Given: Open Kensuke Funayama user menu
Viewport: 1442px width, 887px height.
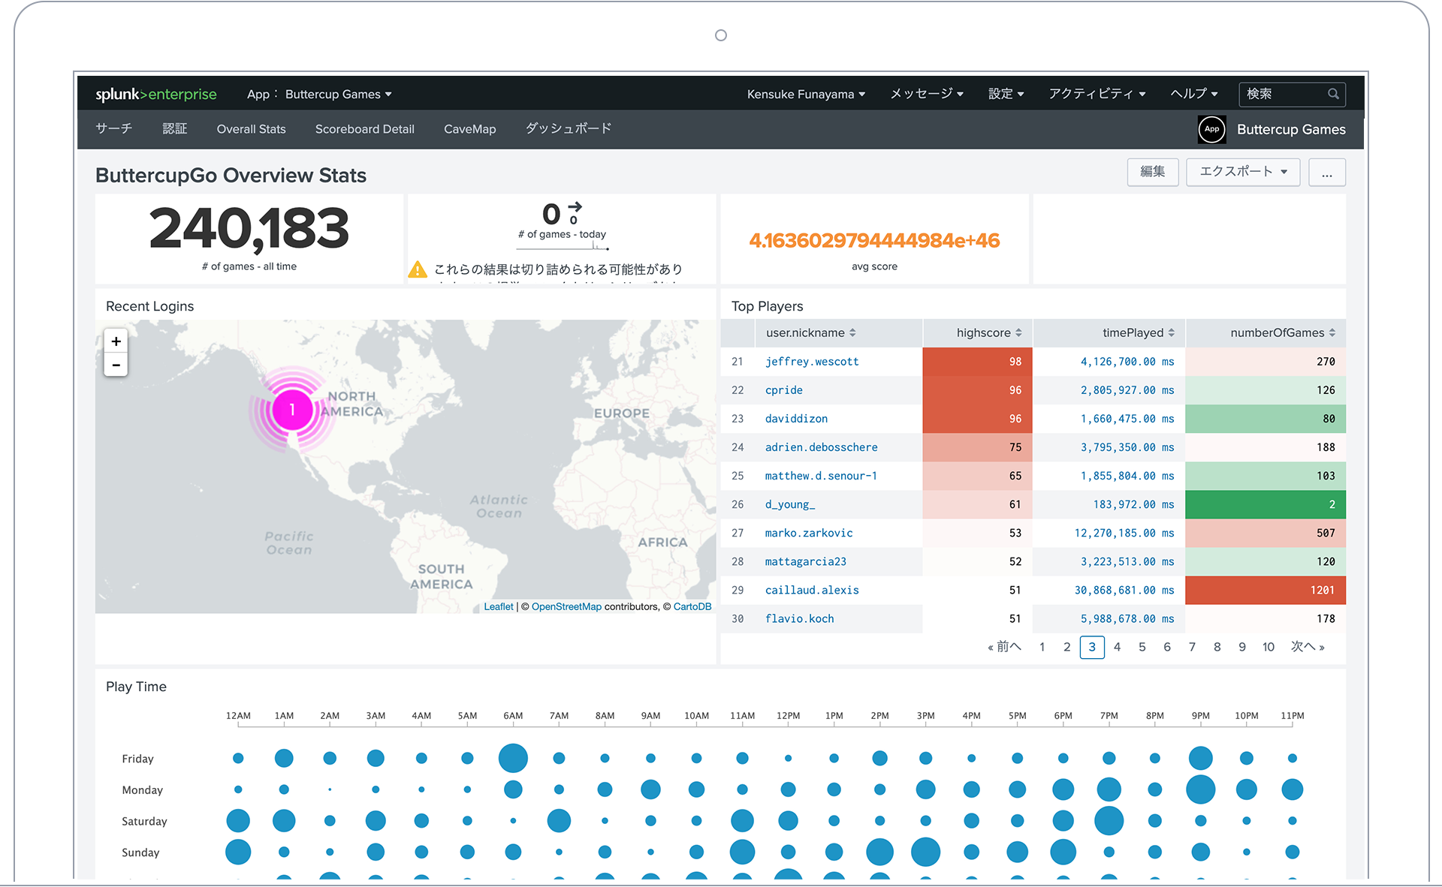Looking at the screenshot, I should point(806,94).
